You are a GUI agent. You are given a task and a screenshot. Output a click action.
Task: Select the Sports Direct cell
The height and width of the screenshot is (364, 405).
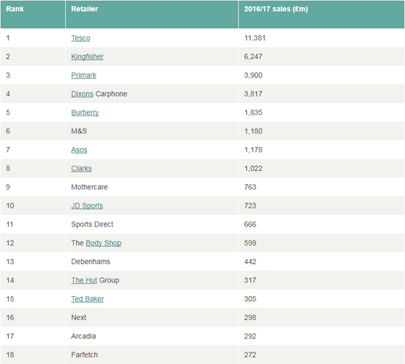(152, 224)
